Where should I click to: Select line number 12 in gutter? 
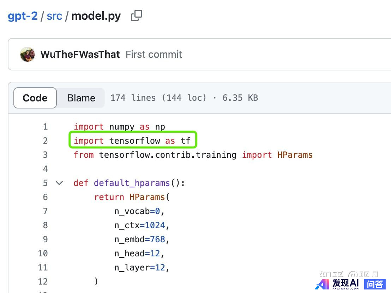pos(43,281)
